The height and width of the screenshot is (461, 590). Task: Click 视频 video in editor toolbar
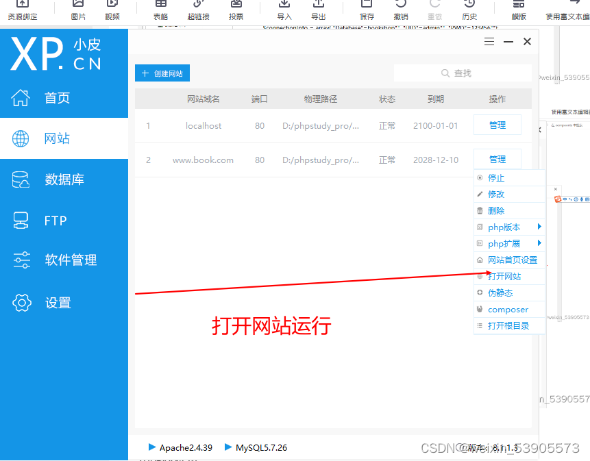pos(112,10)
